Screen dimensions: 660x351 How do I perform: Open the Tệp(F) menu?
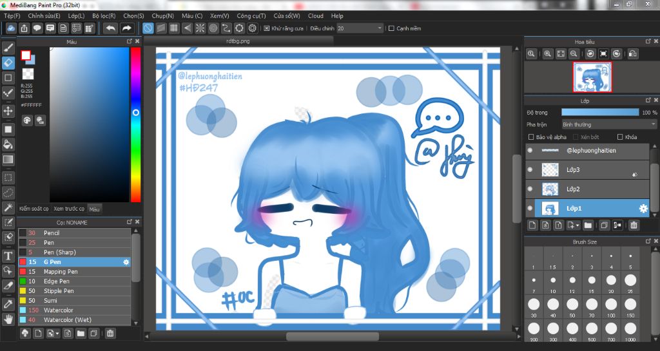tap(12, 15)
